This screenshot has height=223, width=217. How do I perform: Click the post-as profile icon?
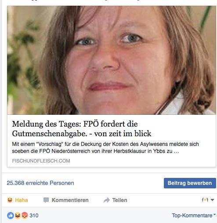coord(205,200)
